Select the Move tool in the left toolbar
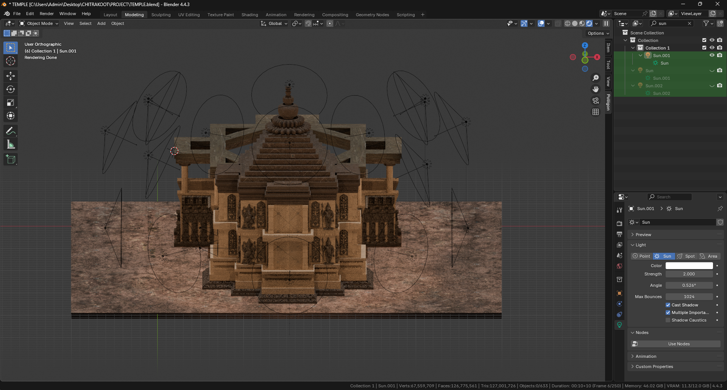This screenshot has width=727, height=390. point(11,76)
